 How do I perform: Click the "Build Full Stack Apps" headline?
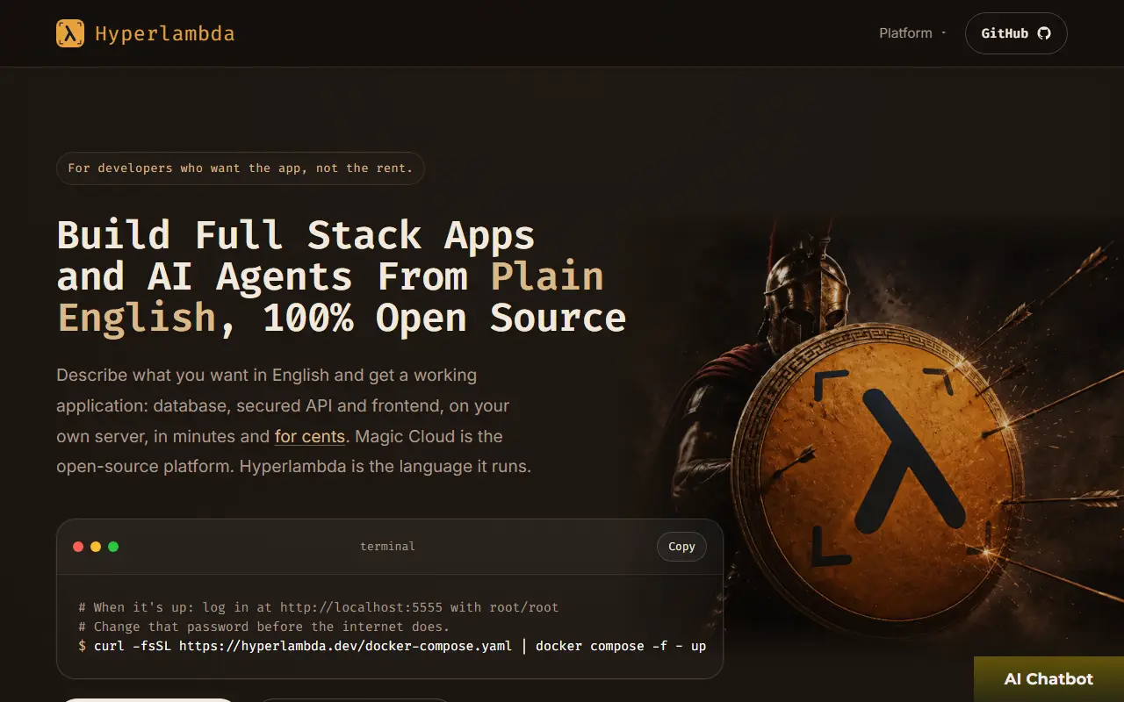click(342, 276)
